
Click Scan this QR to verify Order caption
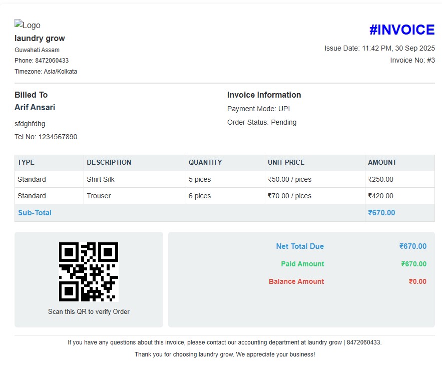89,311
